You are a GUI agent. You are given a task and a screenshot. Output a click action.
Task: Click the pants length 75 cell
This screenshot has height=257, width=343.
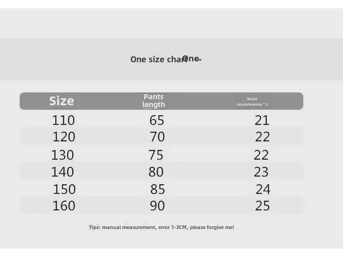tap(156, 155)
